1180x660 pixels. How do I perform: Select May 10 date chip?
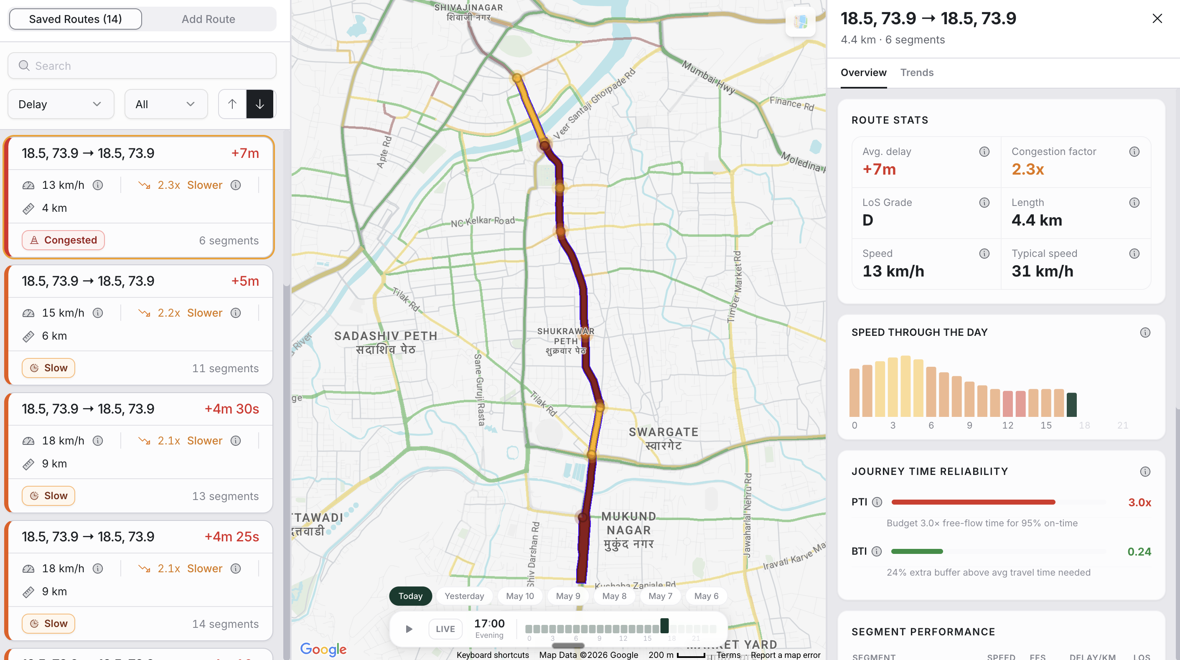pos(520,596)
